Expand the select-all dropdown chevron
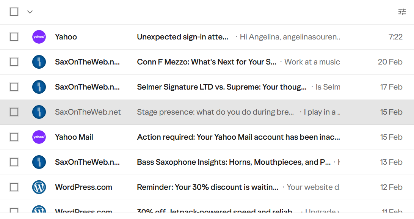This screenshot has height=219, width=414. [x=30, y=12]
